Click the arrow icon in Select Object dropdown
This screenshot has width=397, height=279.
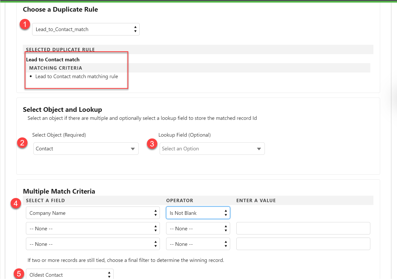[x=133, y=149]
